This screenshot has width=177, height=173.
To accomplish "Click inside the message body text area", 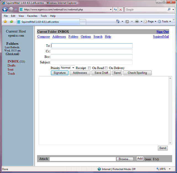I will pos(104,111).
